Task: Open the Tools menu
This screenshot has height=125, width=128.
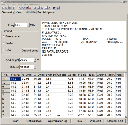Action: [14, 4]
